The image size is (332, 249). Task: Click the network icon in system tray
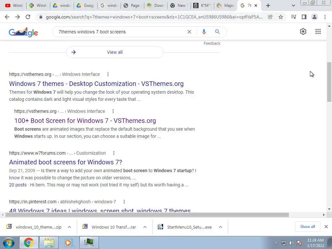(x=283, y=243)
